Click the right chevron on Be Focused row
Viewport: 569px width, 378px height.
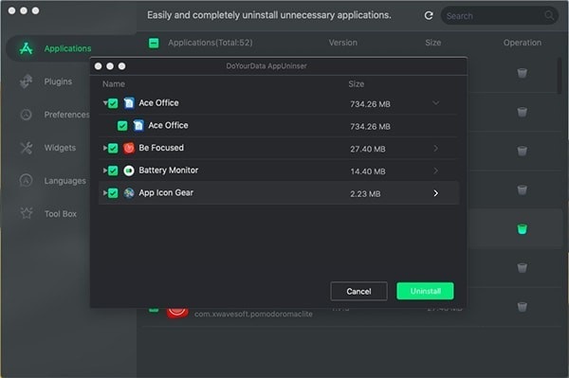436,148
